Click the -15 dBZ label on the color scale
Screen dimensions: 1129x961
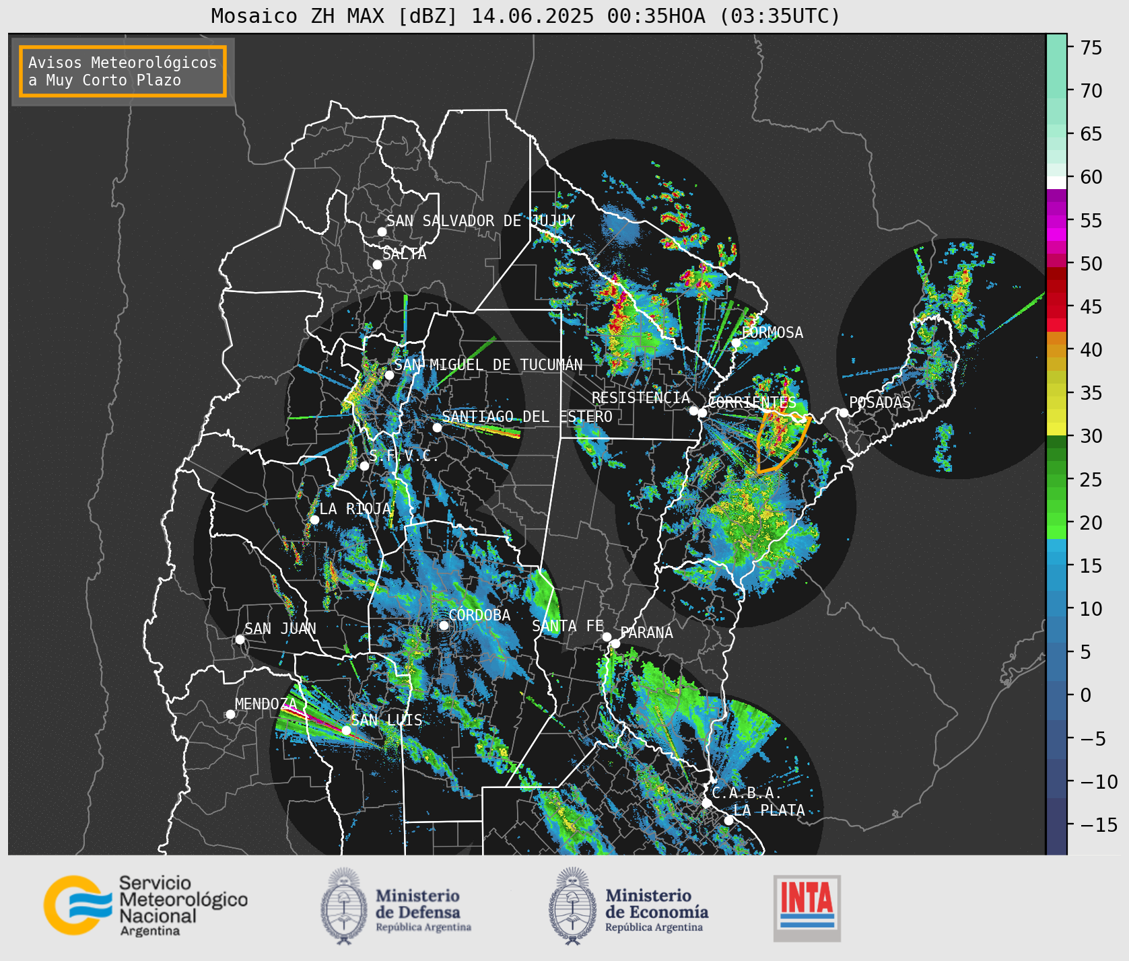click(1099, 824)
